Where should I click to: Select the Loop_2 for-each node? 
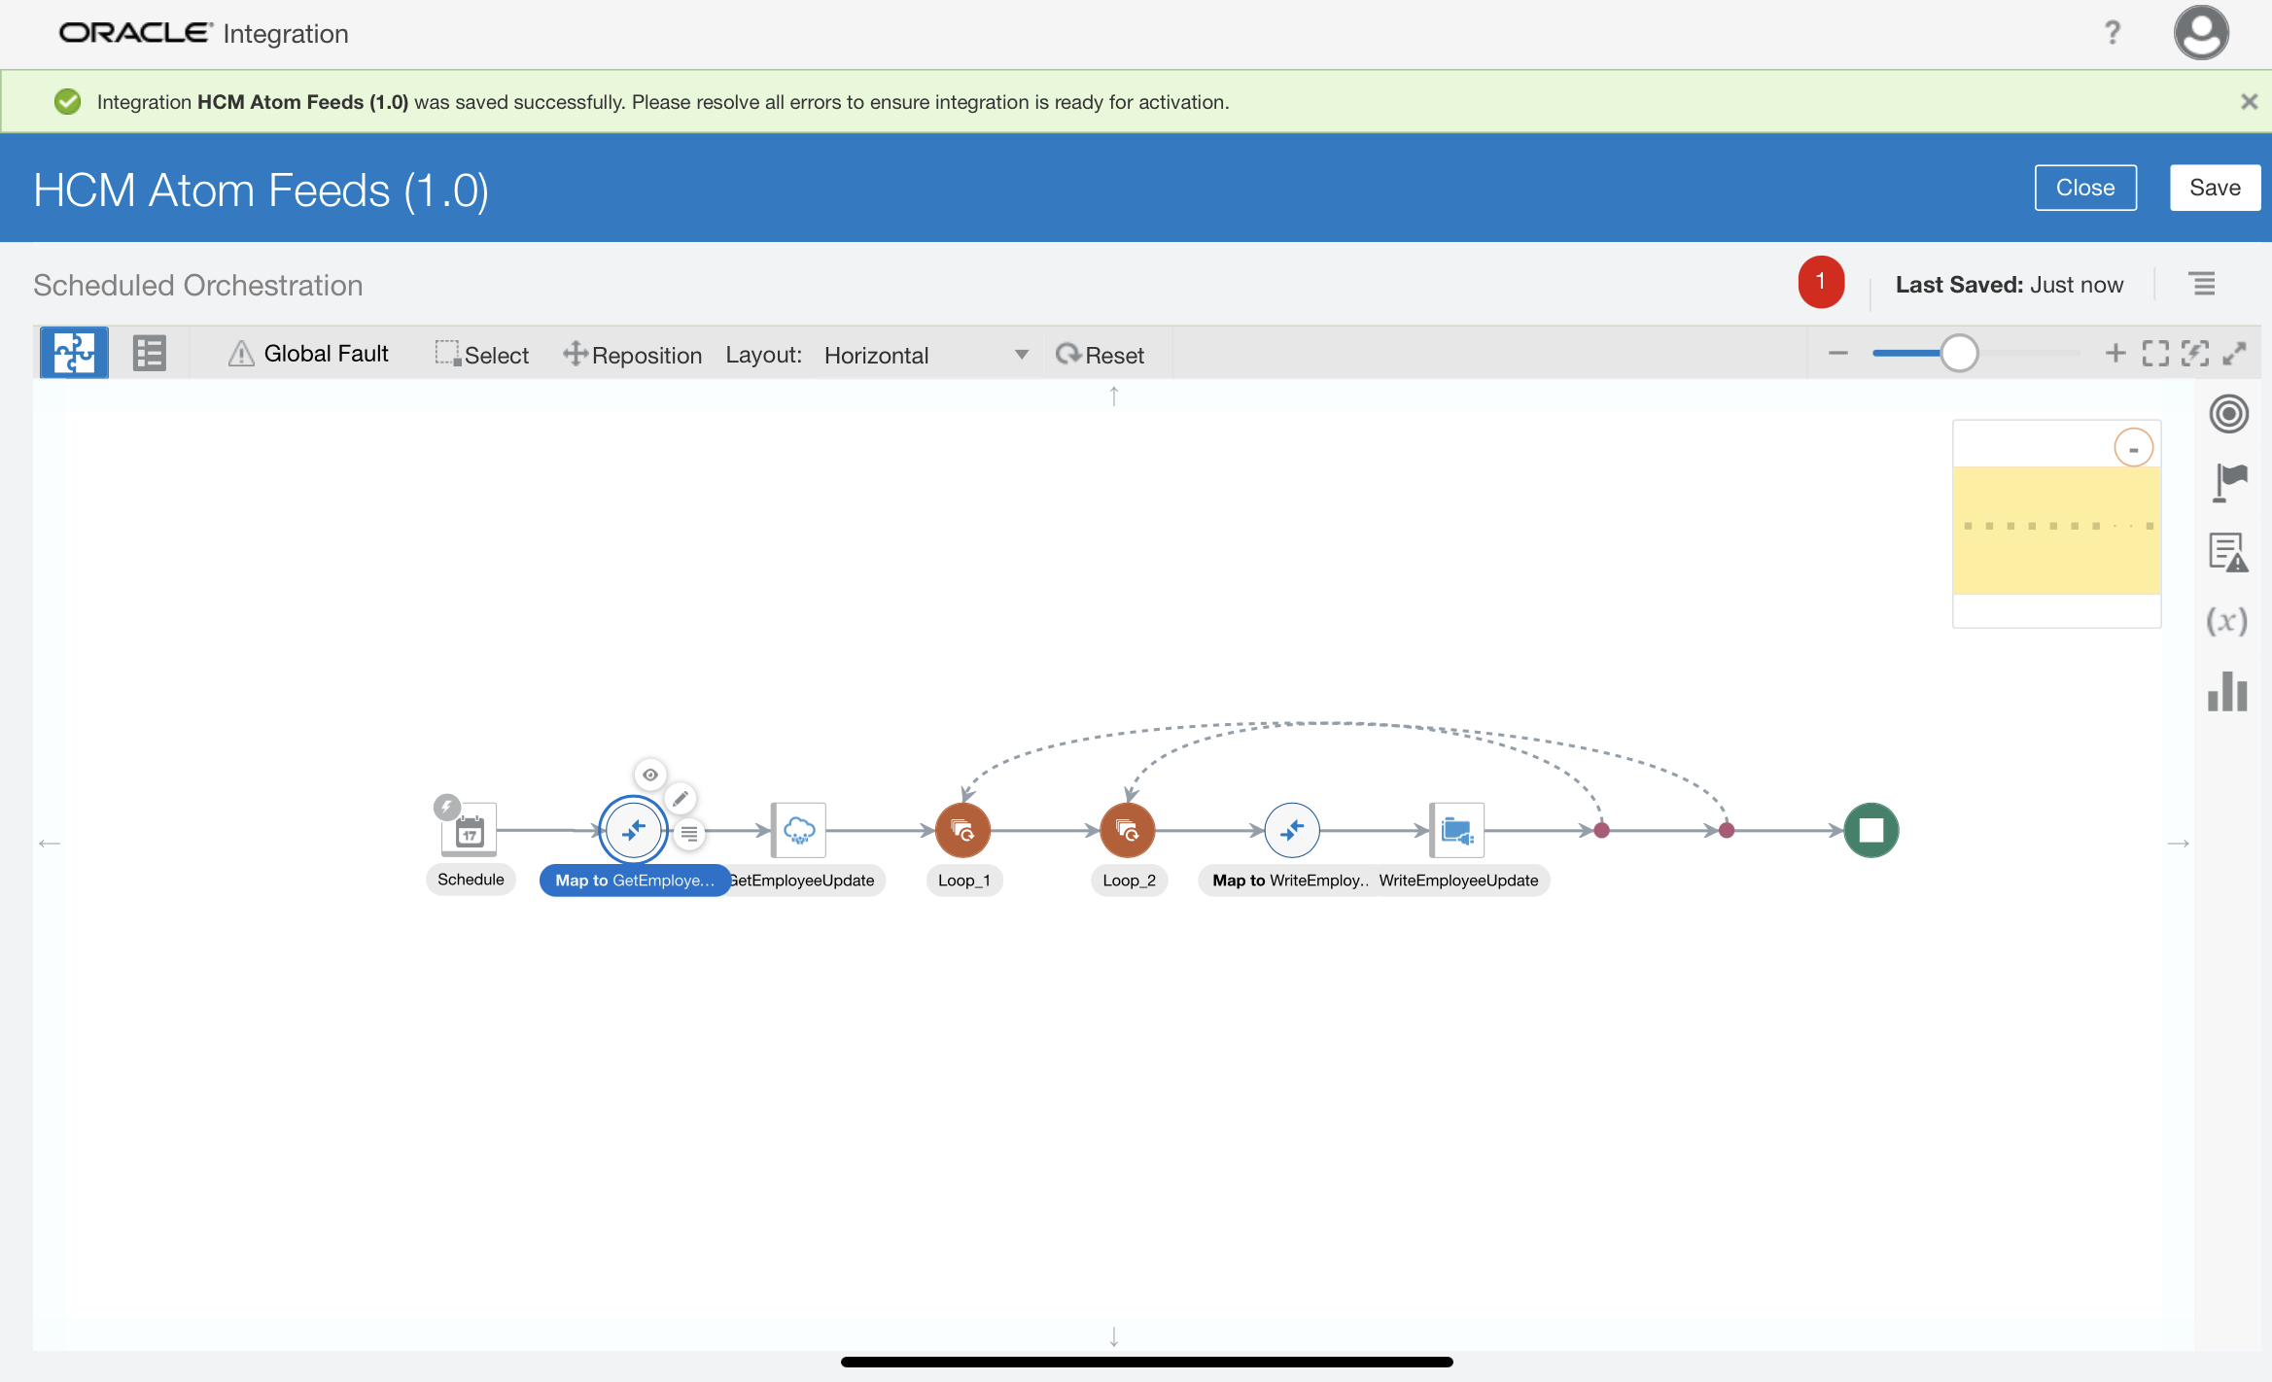[1127, 830]
